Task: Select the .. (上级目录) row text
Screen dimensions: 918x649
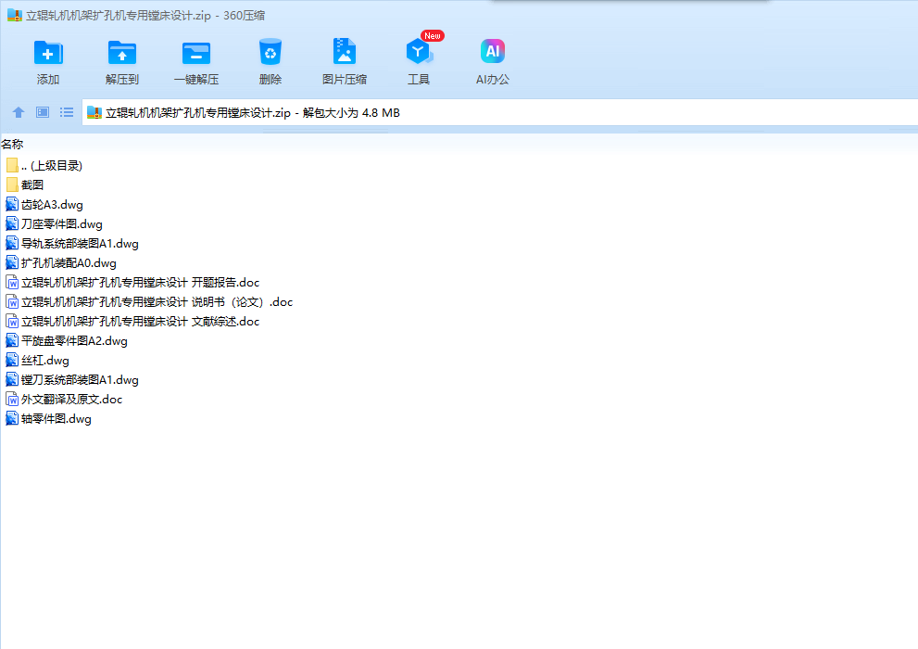Action: coord(52,166)
